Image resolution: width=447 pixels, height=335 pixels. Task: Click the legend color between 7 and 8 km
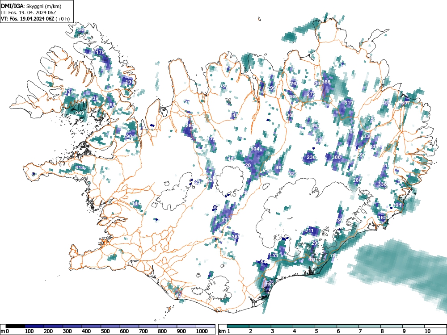coord(370,326)
